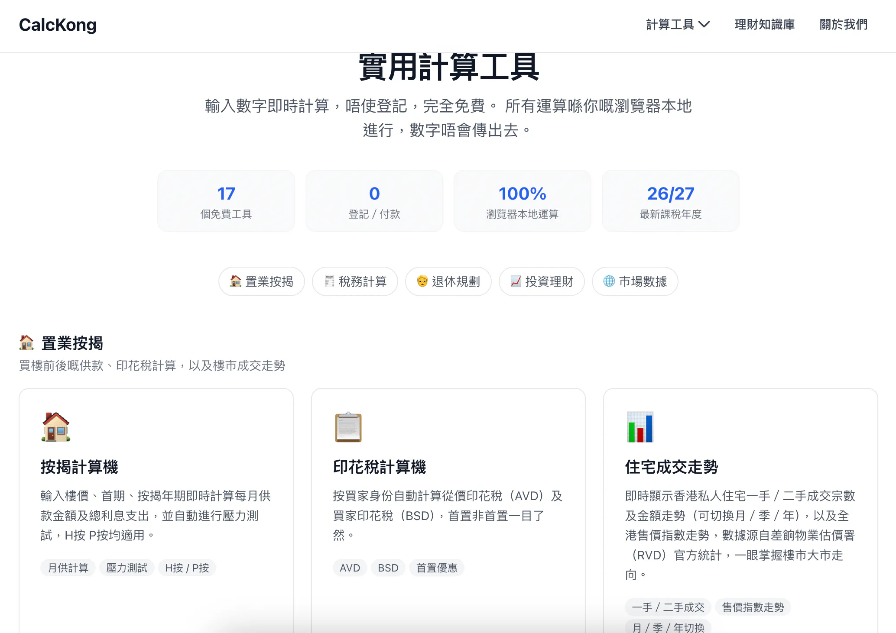
Task: Click the 實用計算工具 page heading
Action: (448, 68)
